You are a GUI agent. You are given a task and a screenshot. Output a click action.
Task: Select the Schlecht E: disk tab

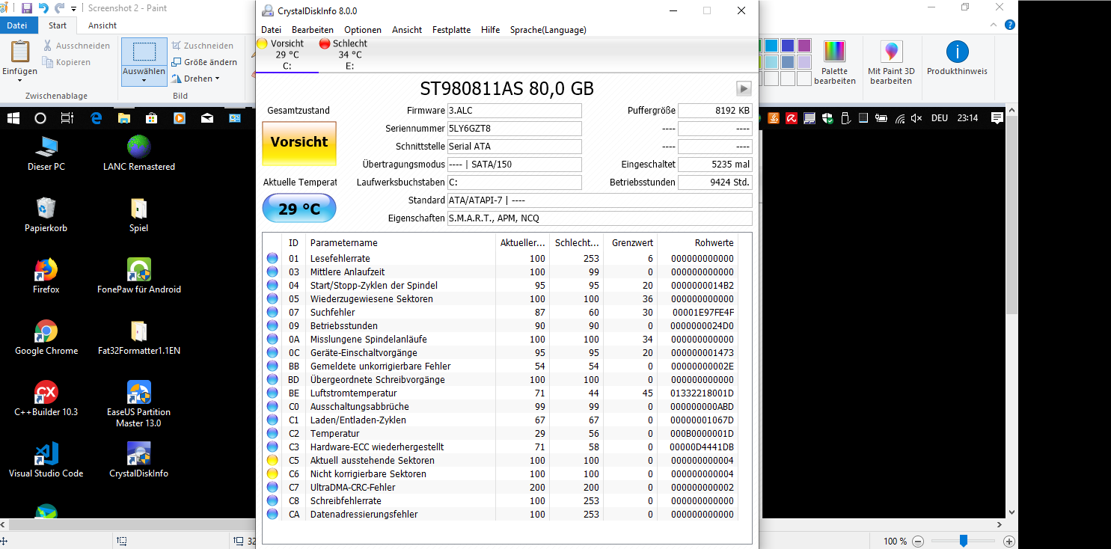(x=349, y=55)
